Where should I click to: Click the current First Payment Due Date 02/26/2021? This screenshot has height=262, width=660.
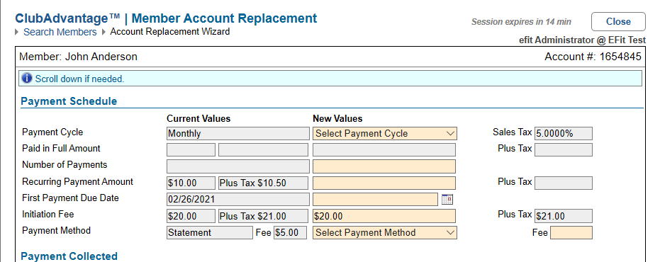click(x=237, y=200)
